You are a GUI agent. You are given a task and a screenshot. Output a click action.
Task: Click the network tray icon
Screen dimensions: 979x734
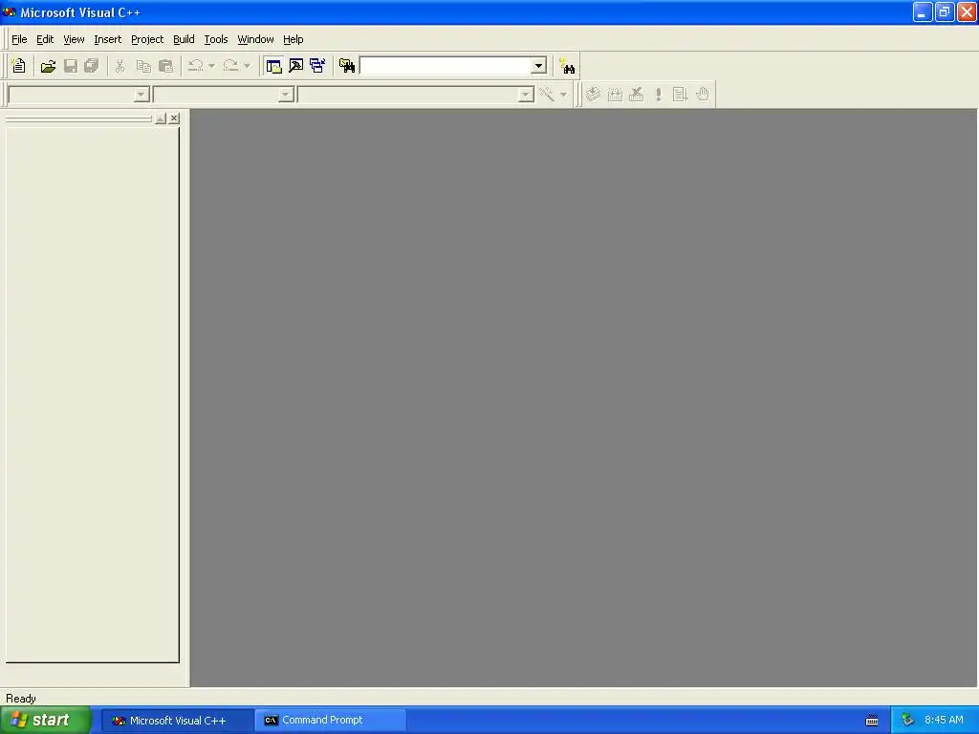click(x=907, y=721)
